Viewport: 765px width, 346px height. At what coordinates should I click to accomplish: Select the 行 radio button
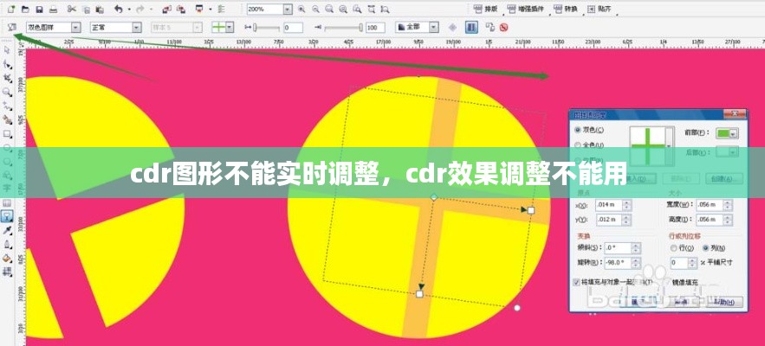673,247
